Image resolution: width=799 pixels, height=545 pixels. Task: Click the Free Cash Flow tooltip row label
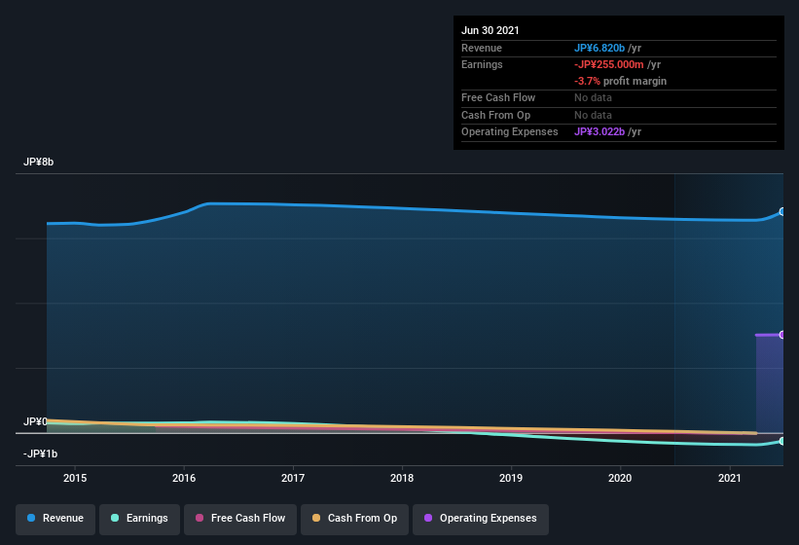[498, 97]
